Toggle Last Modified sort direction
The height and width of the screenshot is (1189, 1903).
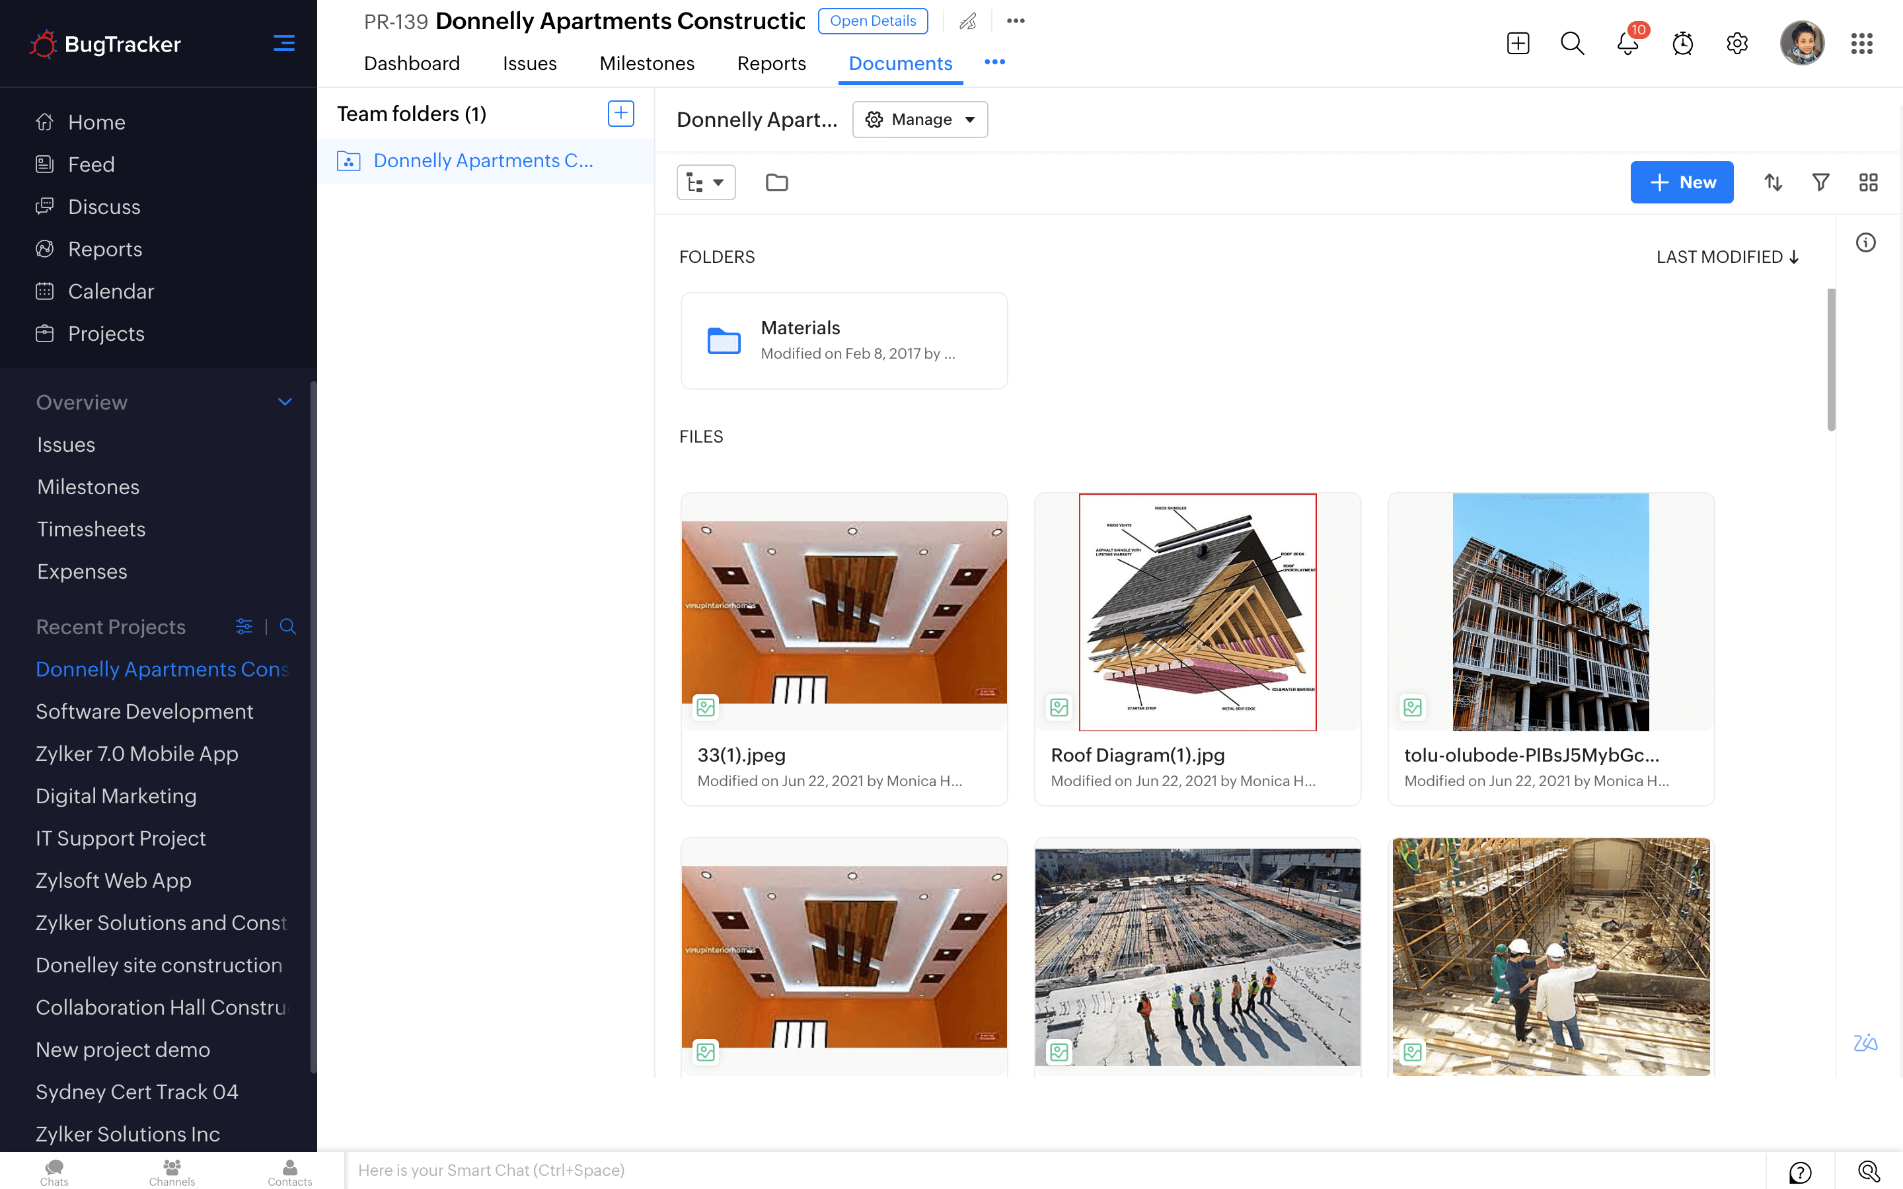click(1727, 257)
